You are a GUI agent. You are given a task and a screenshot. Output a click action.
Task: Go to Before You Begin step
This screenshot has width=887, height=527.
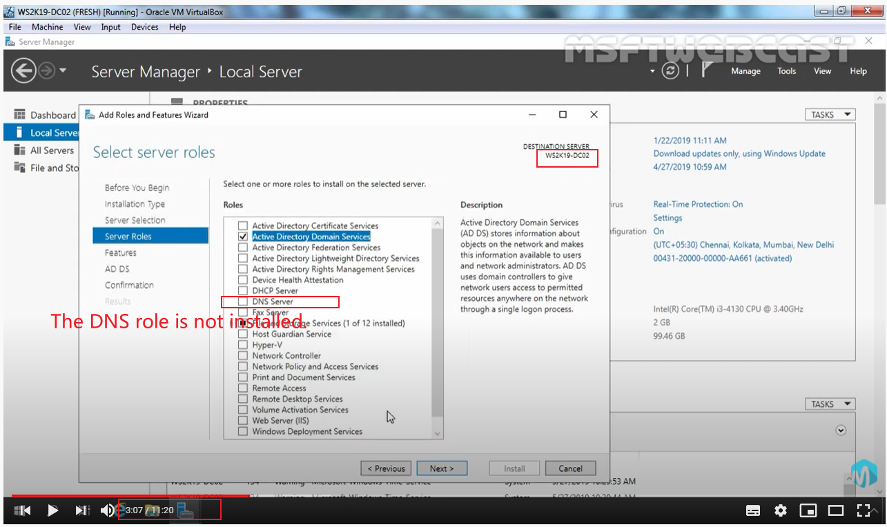pyautogui.click(x=137, y=188)
